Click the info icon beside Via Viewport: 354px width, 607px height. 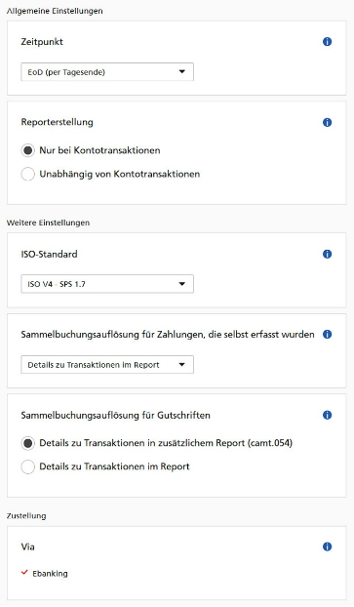pyautogui.click(x=327, y=546)
